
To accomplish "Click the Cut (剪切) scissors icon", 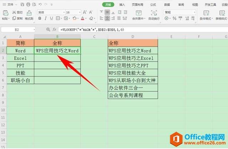I will (14, 12).
